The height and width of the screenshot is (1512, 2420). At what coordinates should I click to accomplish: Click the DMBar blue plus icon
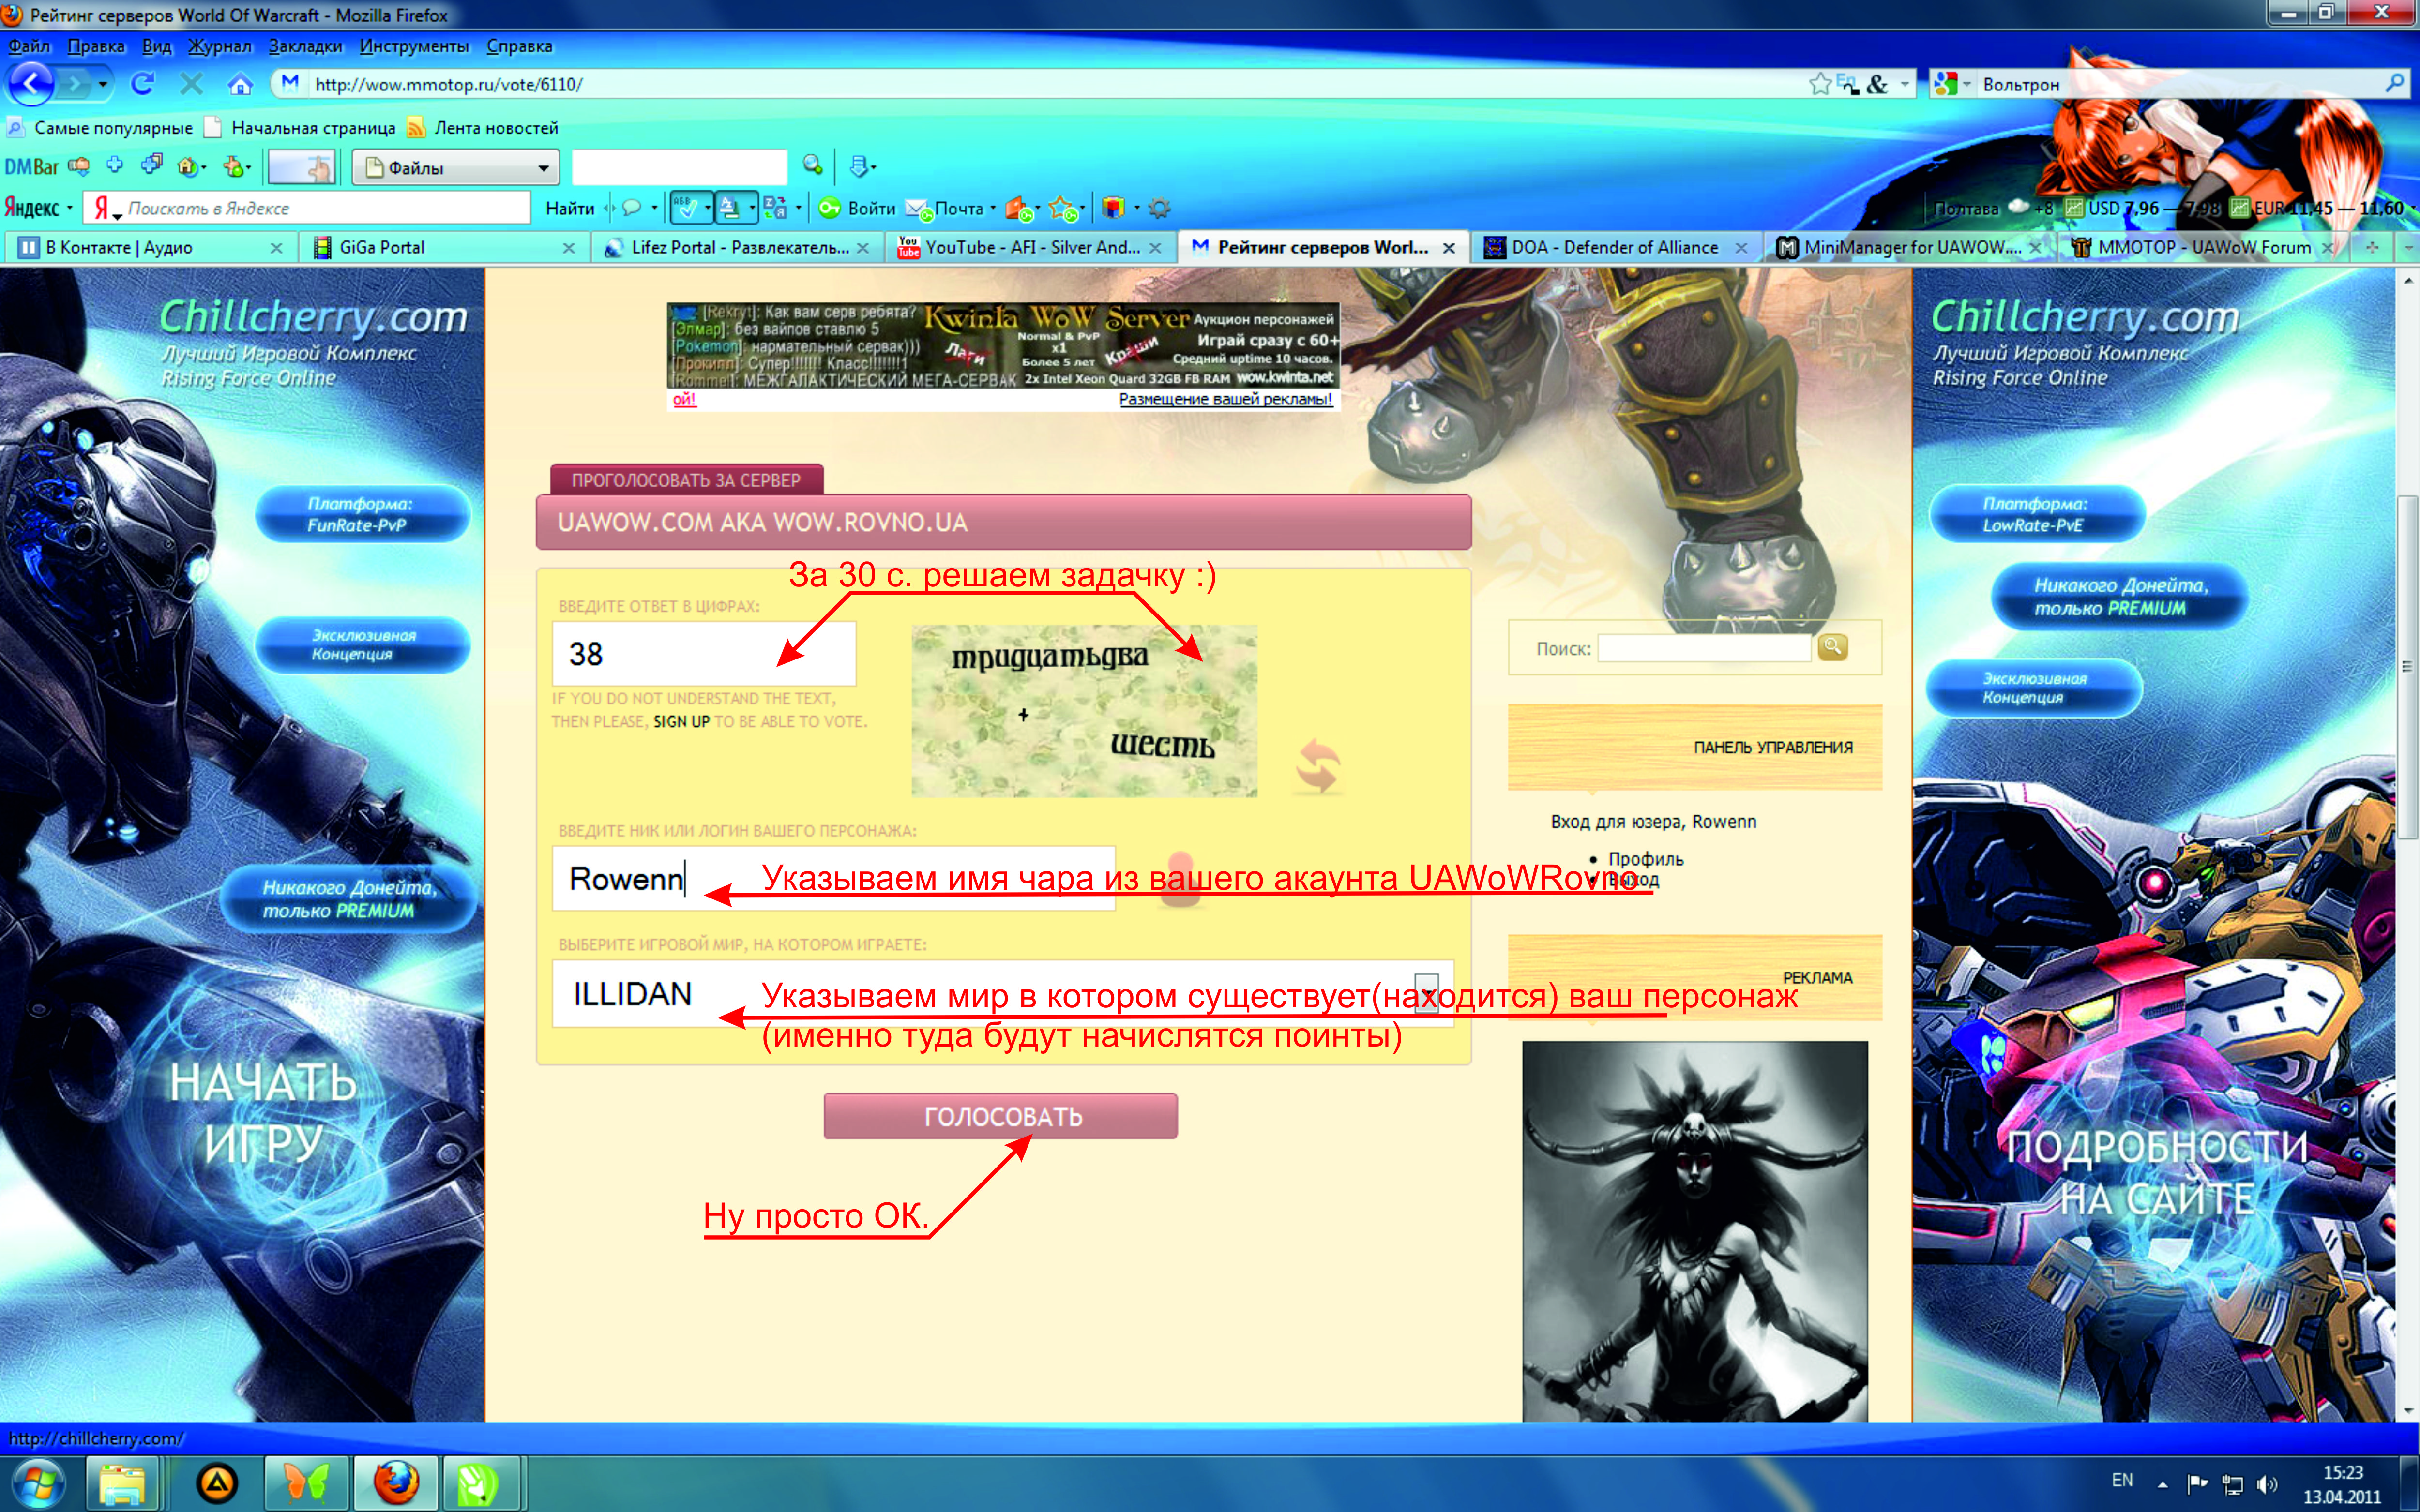click(115, 166)
